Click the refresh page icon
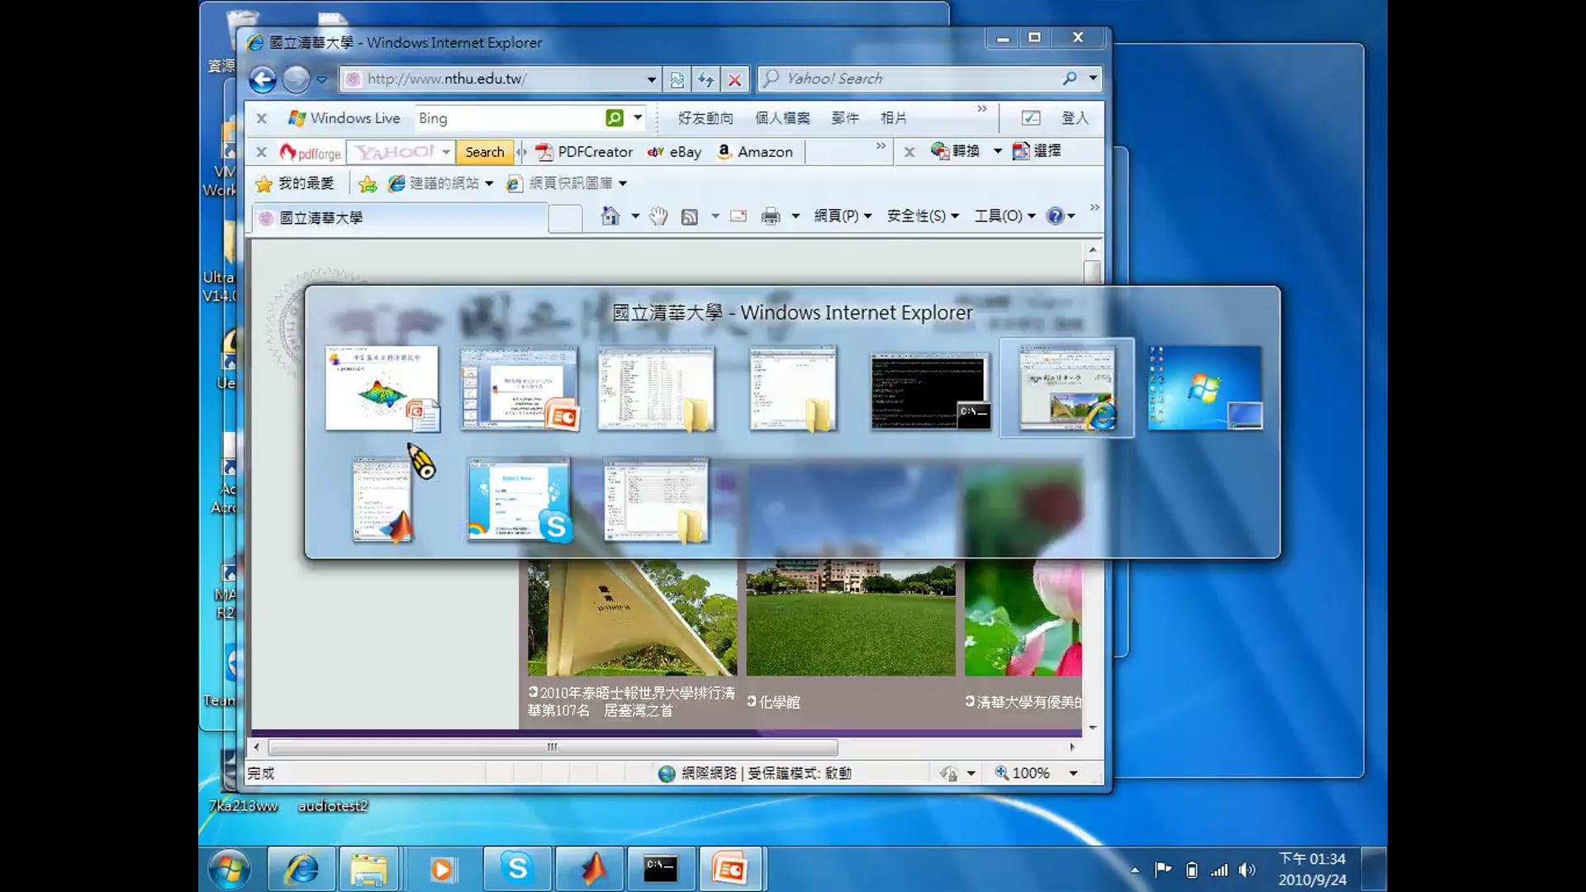 (705, 79)
